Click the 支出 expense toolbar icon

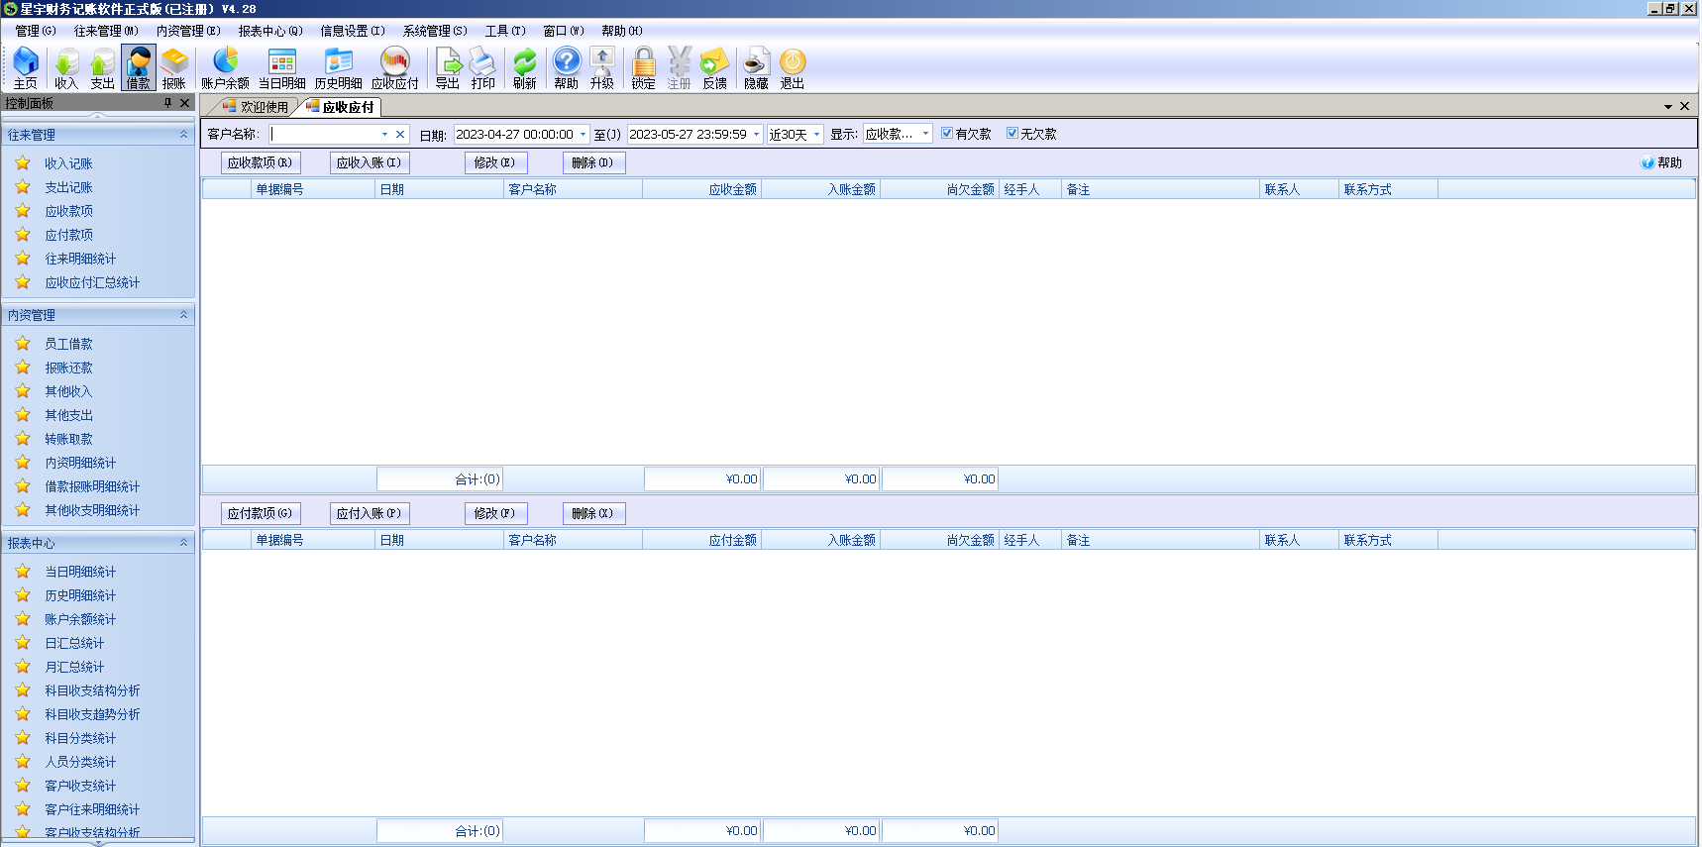coord(102,68)
